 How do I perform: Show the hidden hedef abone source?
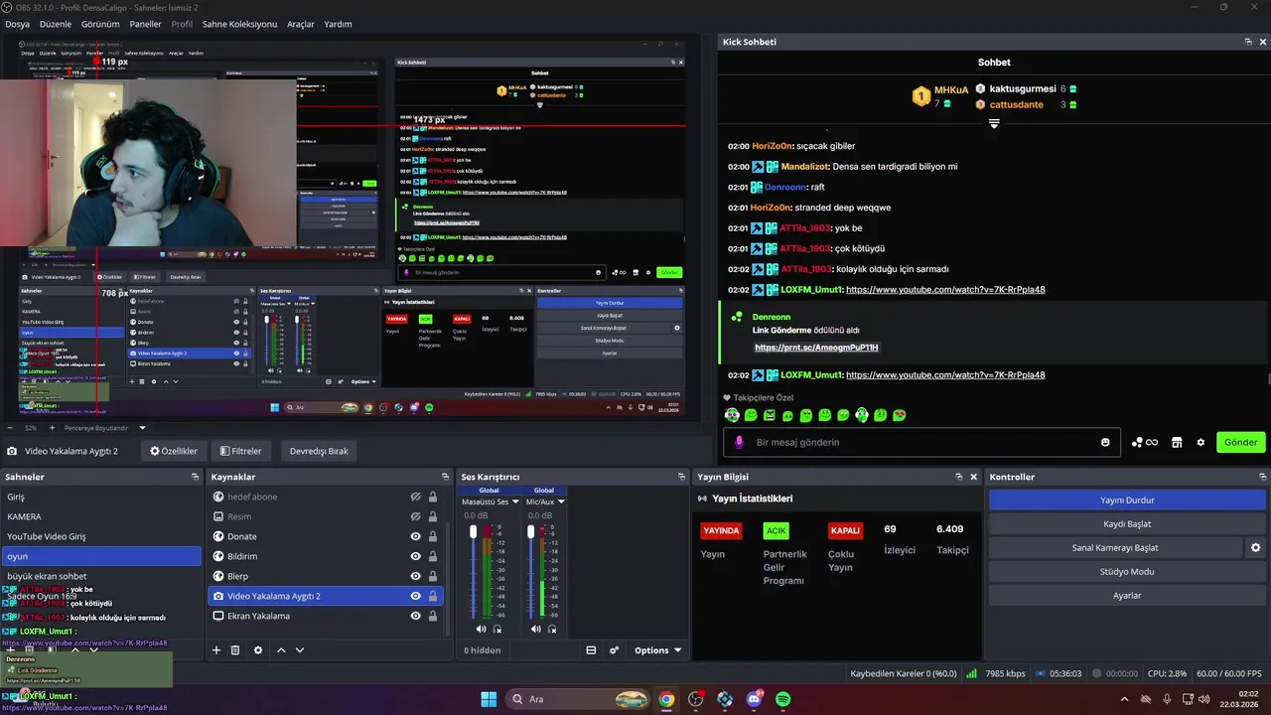click(x=416, y=497)
